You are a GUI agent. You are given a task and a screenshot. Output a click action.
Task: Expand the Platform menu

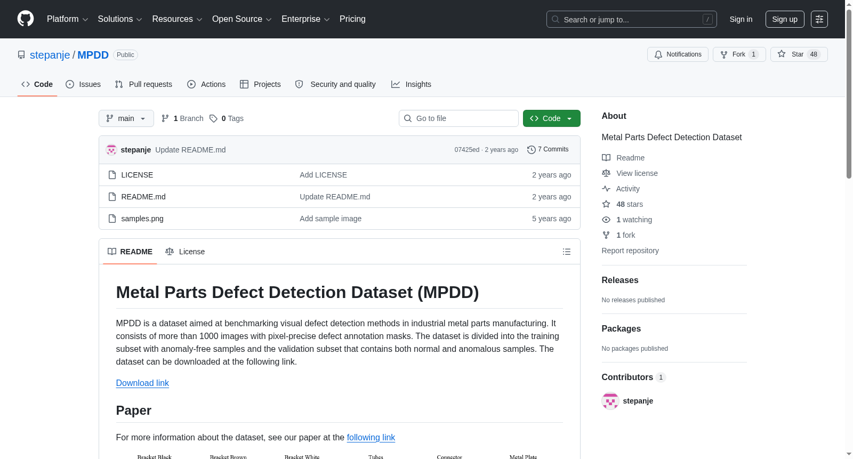(x=68, y=19)
